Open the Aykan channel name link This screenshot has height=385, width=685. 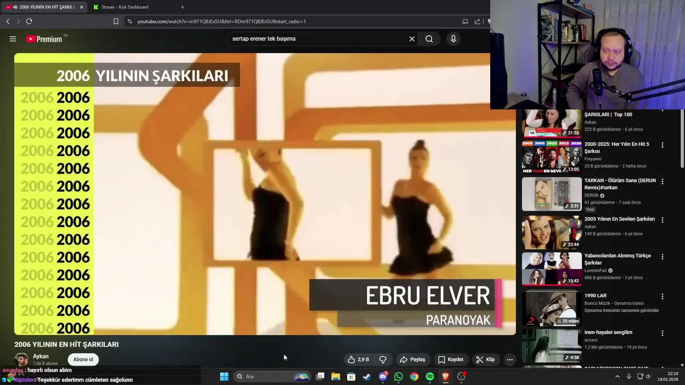click(41, 356)
